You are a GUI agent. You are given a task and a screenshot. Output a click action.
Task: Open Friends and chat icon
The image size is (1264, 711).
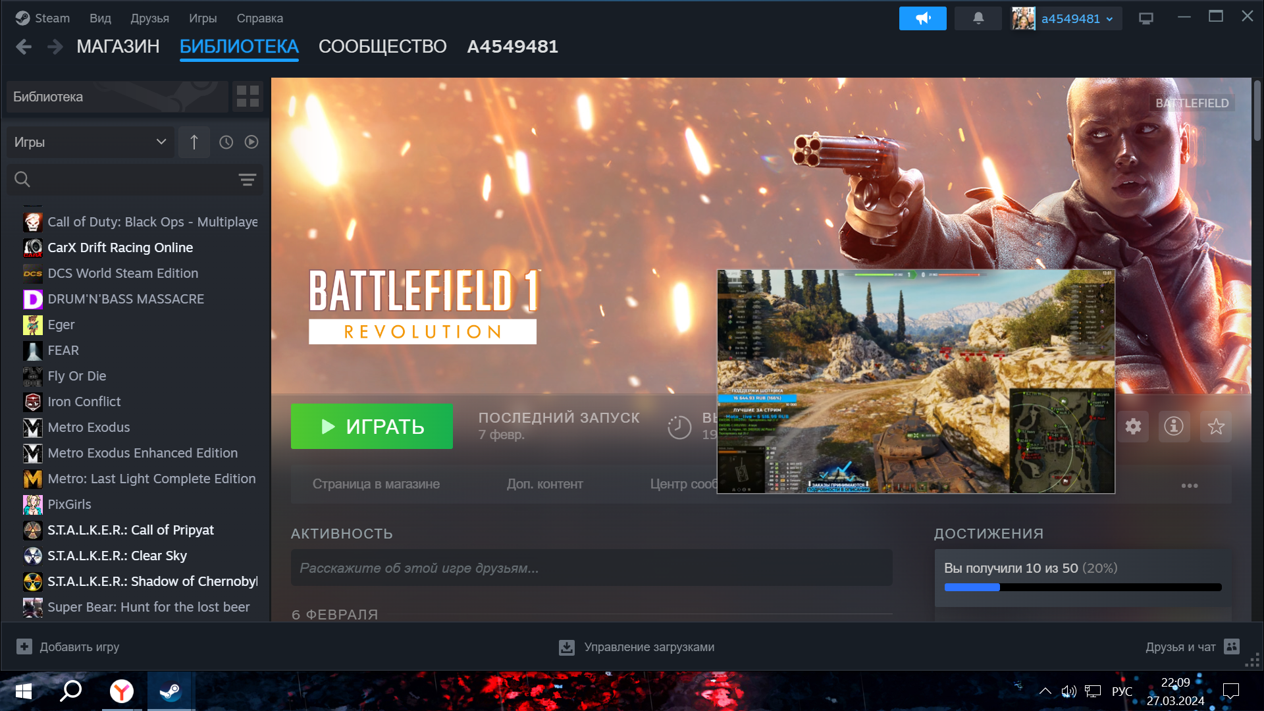coord(1232,646)
